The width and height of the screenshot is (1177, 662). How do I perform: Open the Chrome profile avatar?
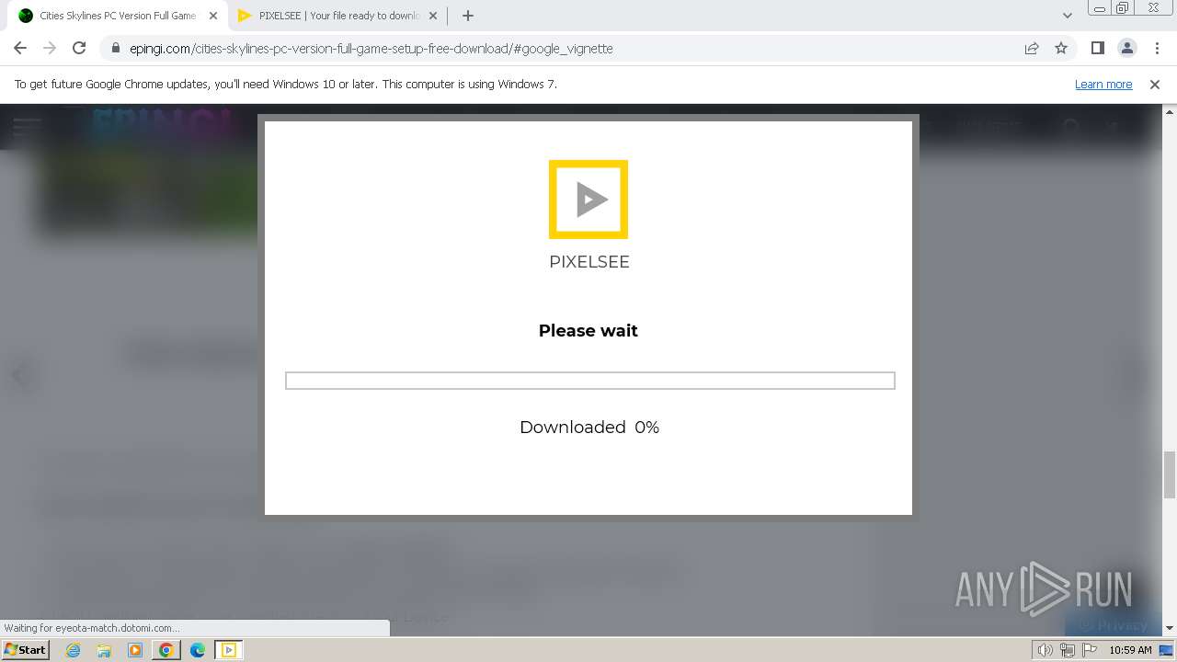pyautogui.click(x=1126, y=48)
